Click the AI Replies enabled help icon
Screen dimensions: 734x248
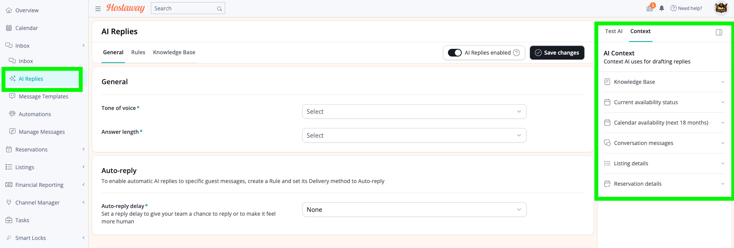pos(516,53)
